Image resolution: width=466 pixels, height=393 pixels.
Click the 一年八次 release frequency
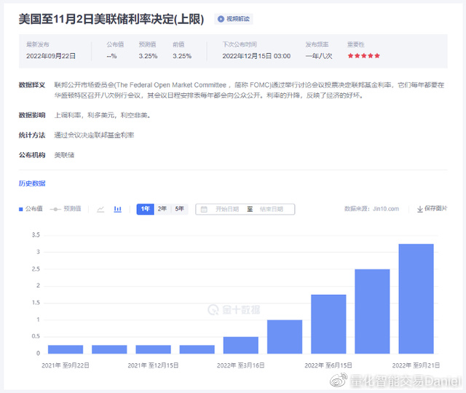pos(319,56)
